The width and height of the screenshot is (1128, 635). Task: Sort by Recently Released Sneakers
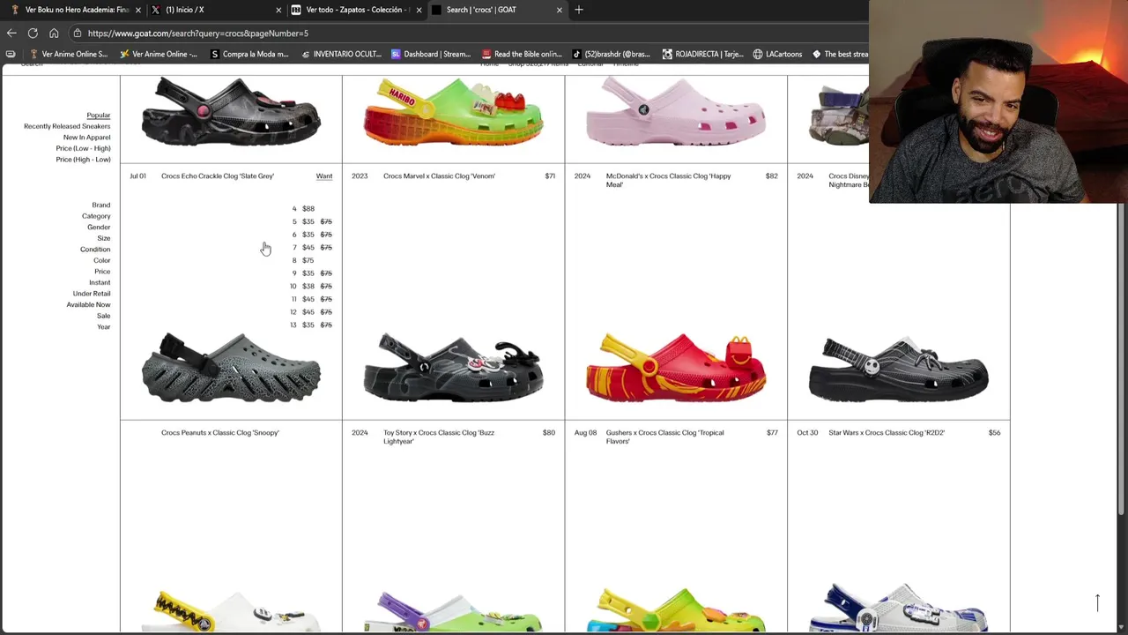click(67, 126)
